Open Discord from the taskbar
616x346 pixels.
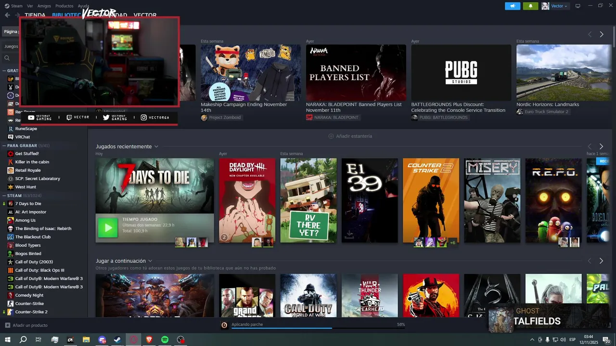[102, 340]
